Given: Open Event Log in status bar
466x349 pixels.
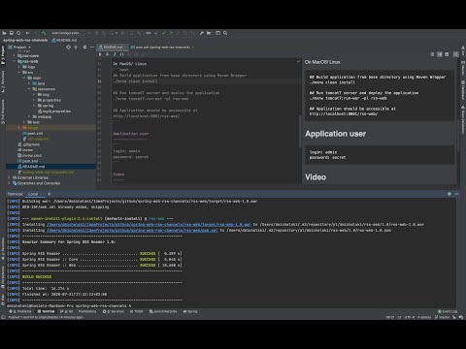Looking at the screenshot, I should (x=448, y=311).
